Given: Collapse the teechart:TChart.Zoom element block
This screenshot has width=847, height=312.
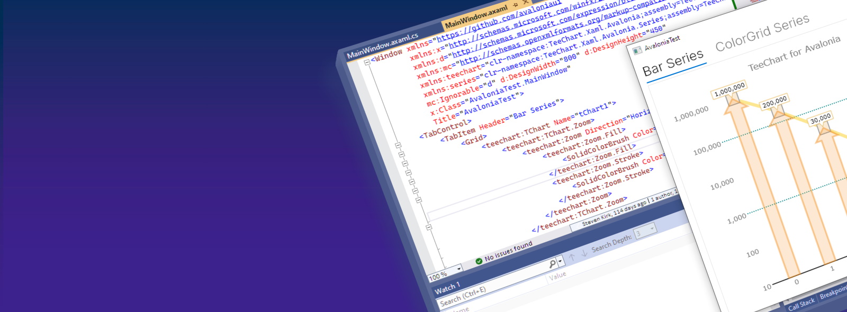Looking at the screenshot, I should pyautogui.click(x=411, y=181).
